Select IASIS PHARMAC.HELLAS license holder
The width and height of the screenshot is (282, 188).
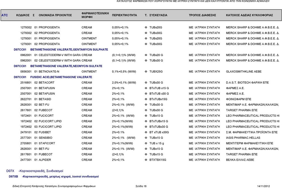(243, 138)
